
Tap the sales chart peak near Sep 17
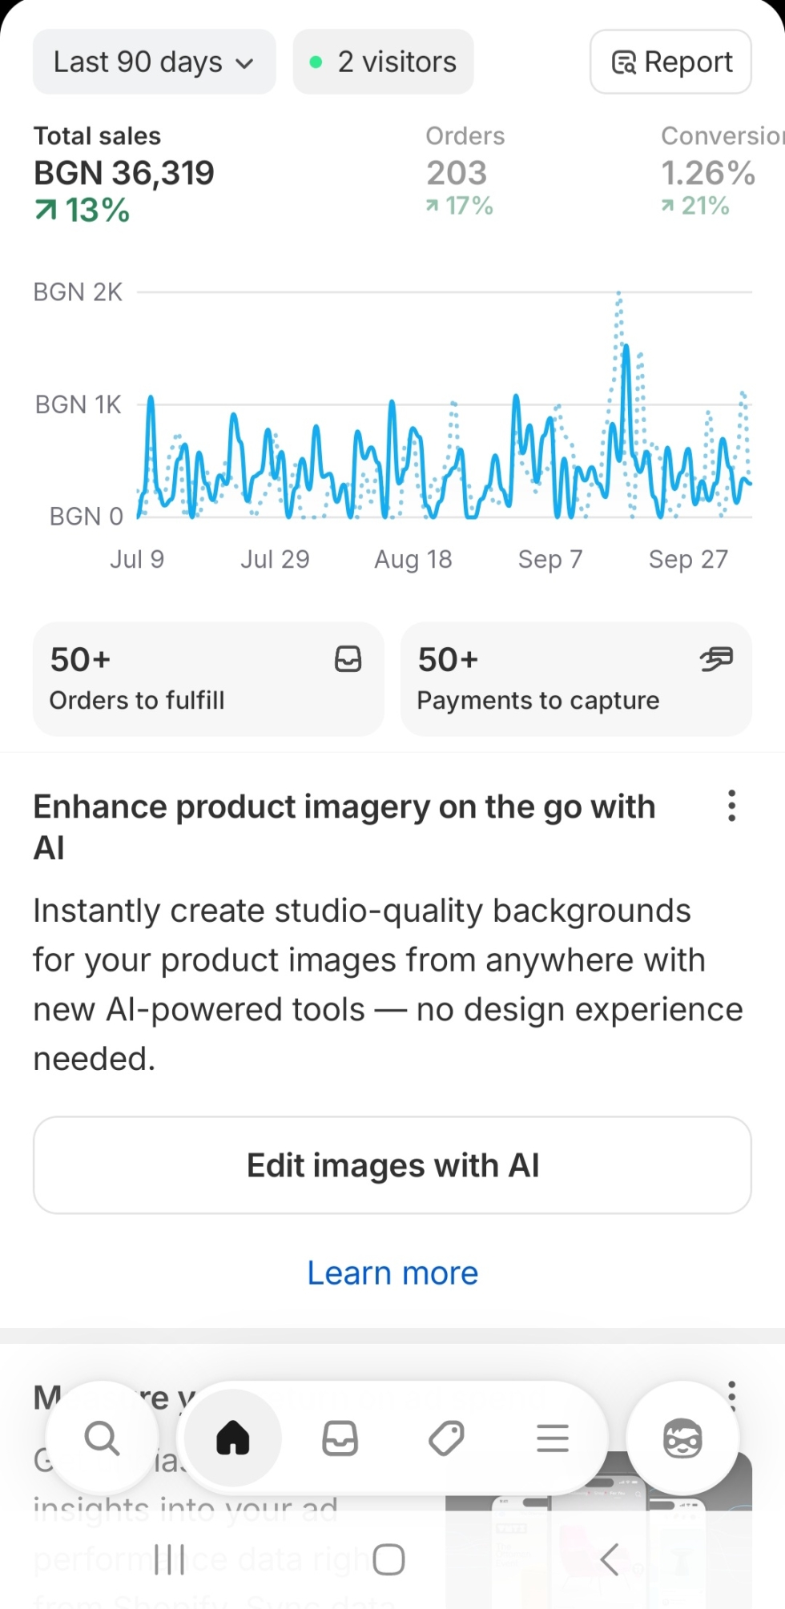pos(626,348)
